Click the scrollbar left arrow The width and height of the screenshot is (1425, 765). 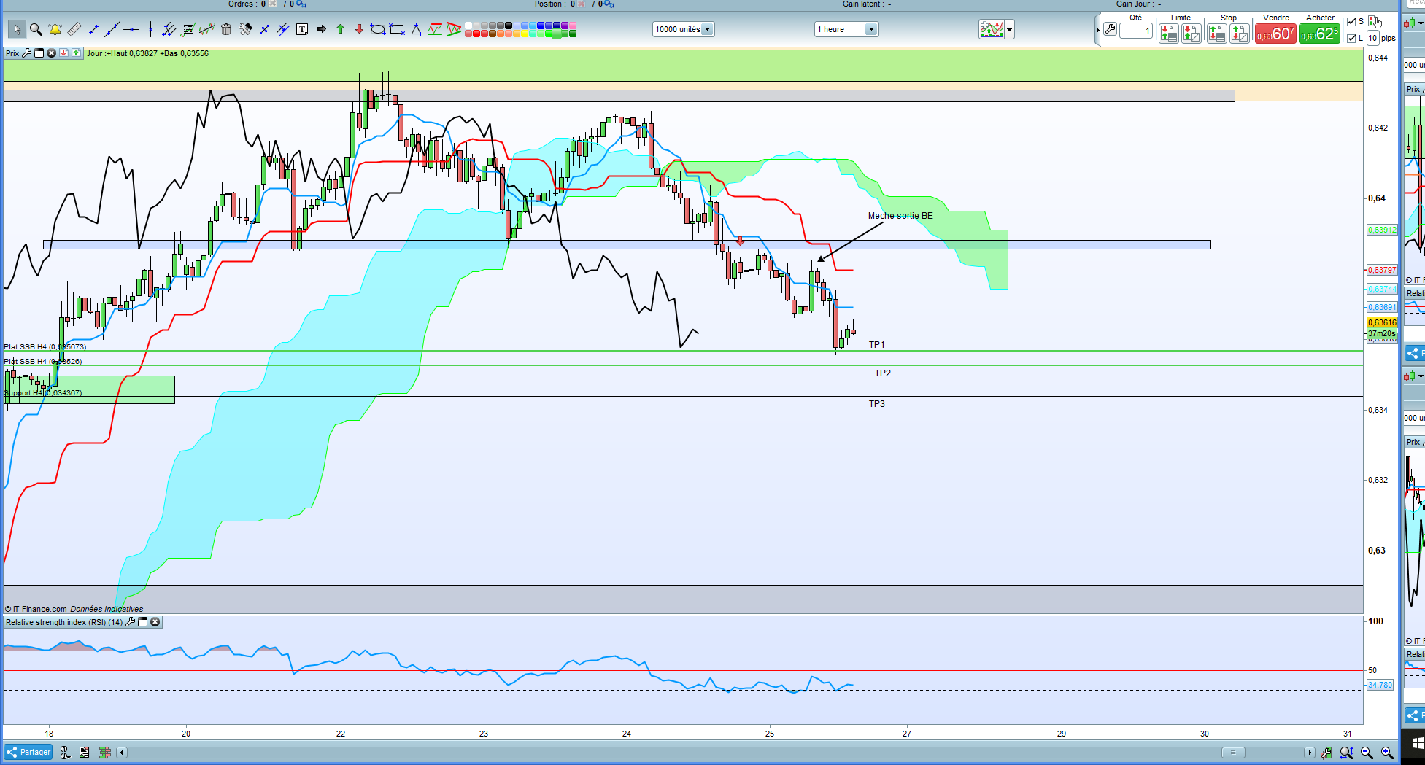pyautogui.click(x=122, y=753)
